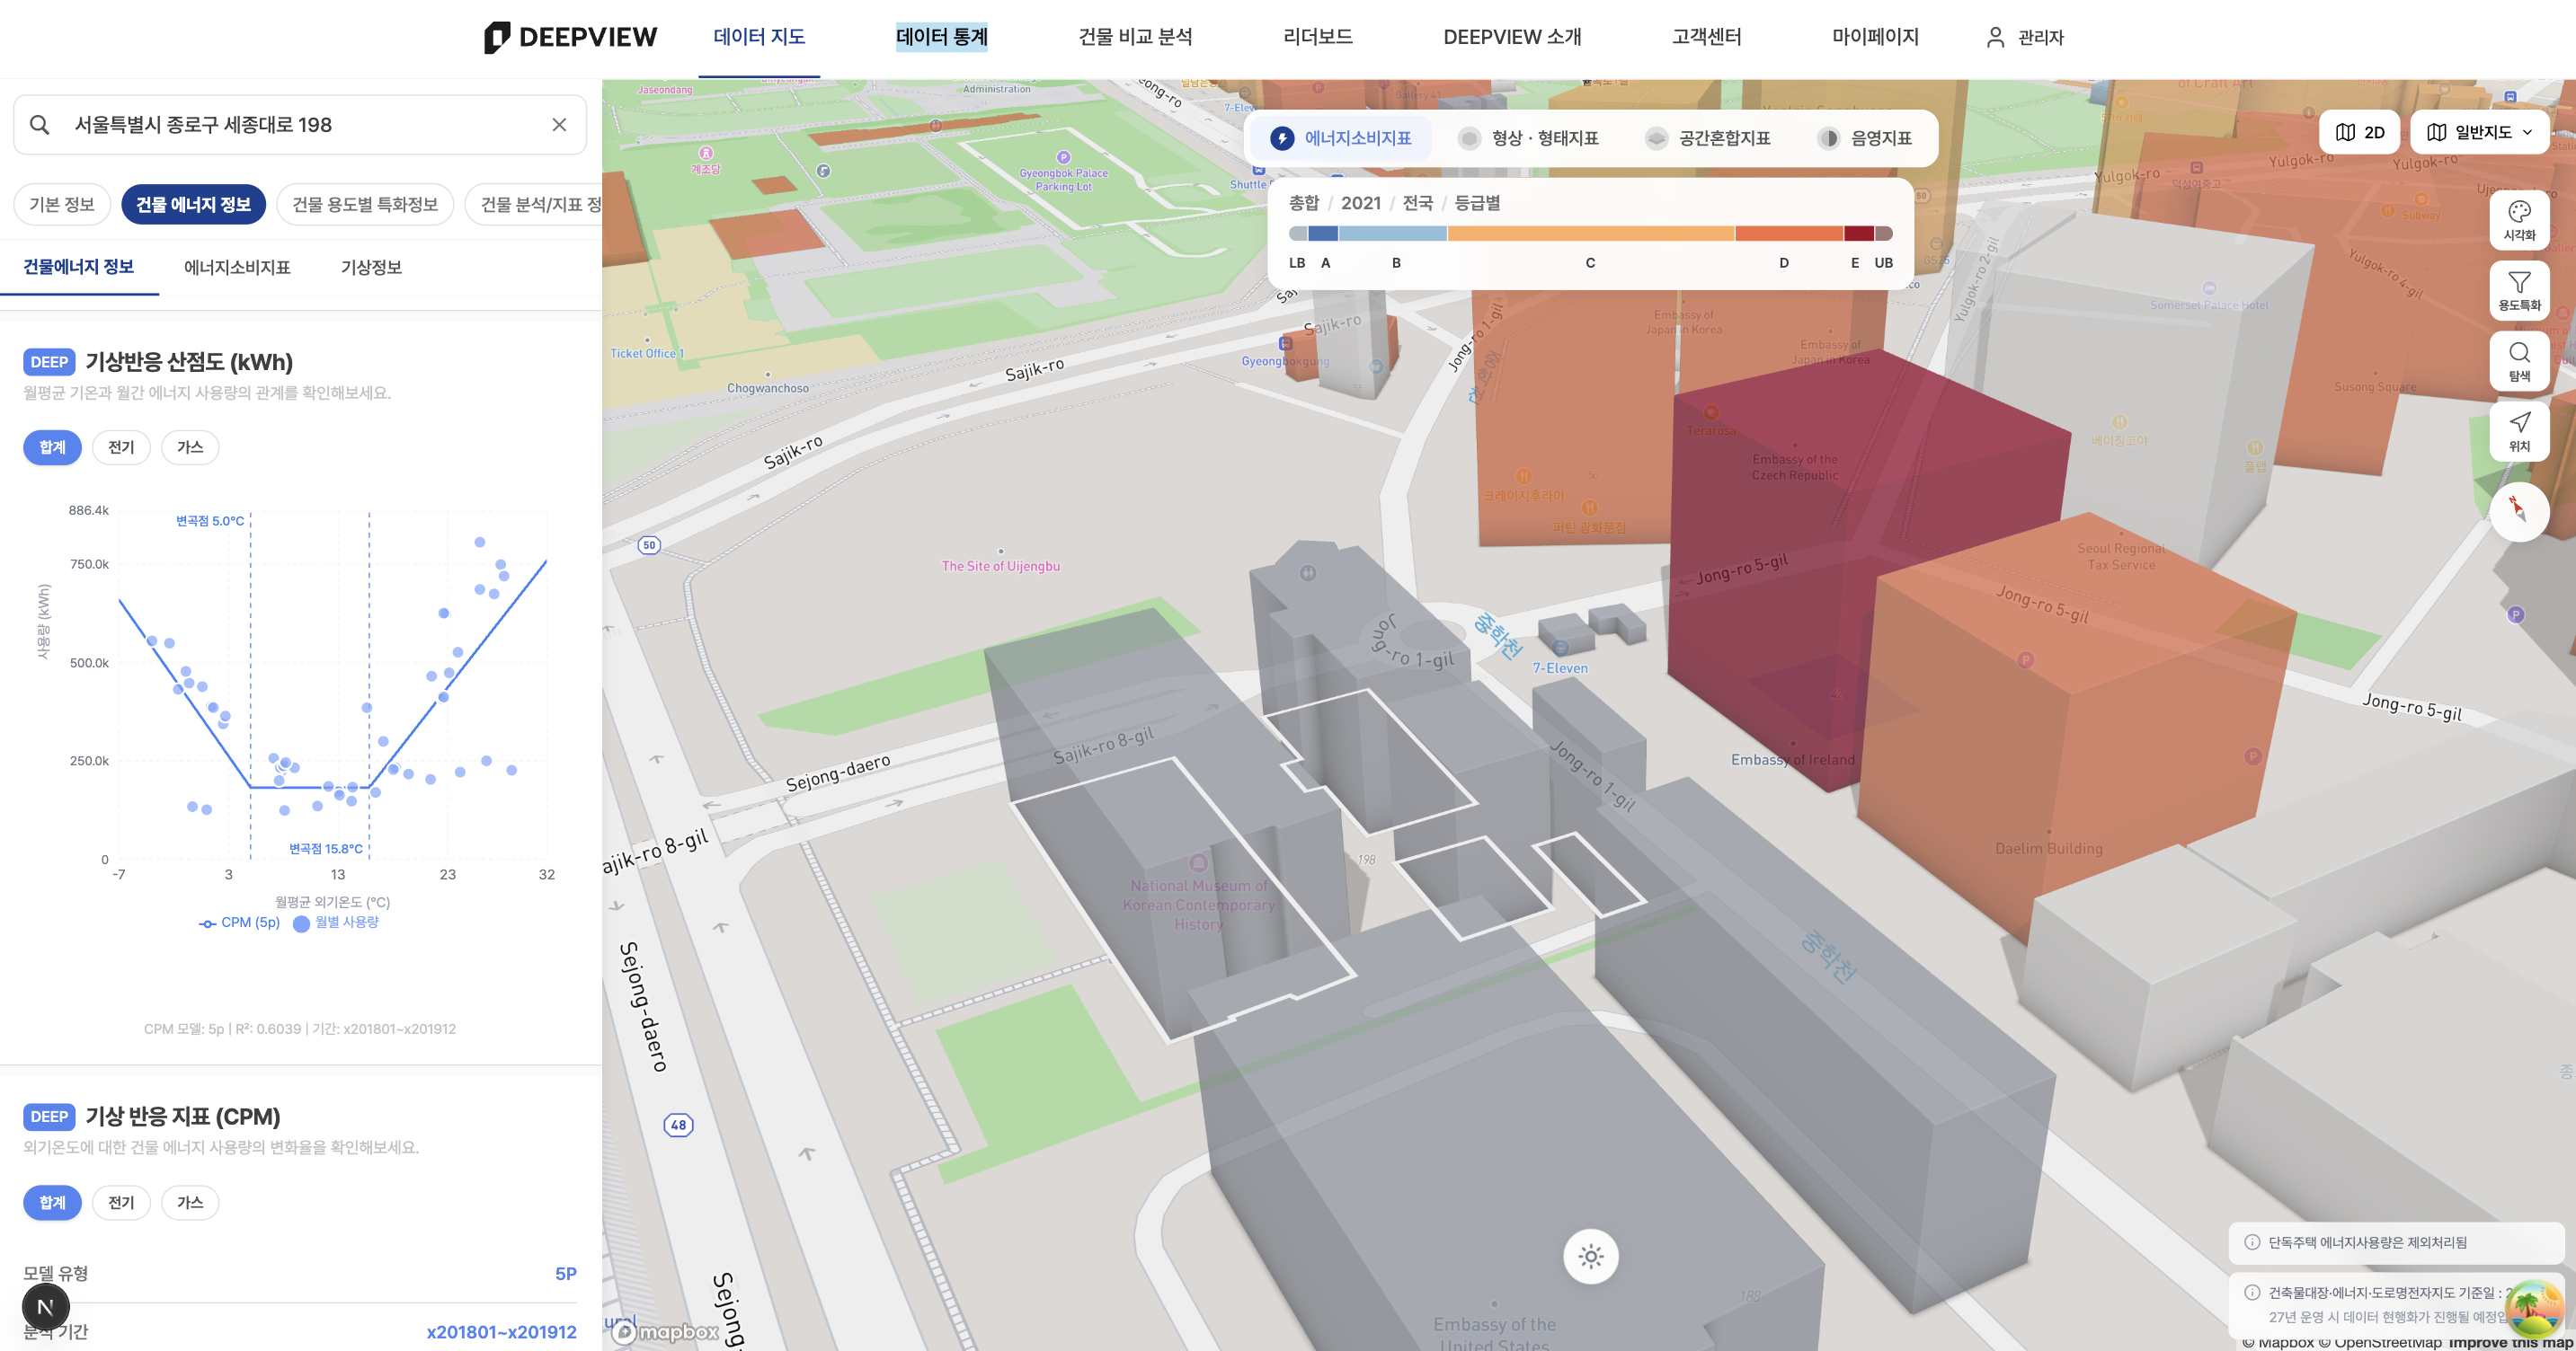Open 건물 비교 분석 menu
The width and height of the screenshot is (2576, 1351).
(x=1135, y=37)
